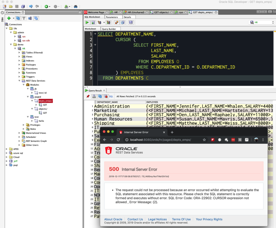Collapse the admin folder node

(x=11, y=33)
